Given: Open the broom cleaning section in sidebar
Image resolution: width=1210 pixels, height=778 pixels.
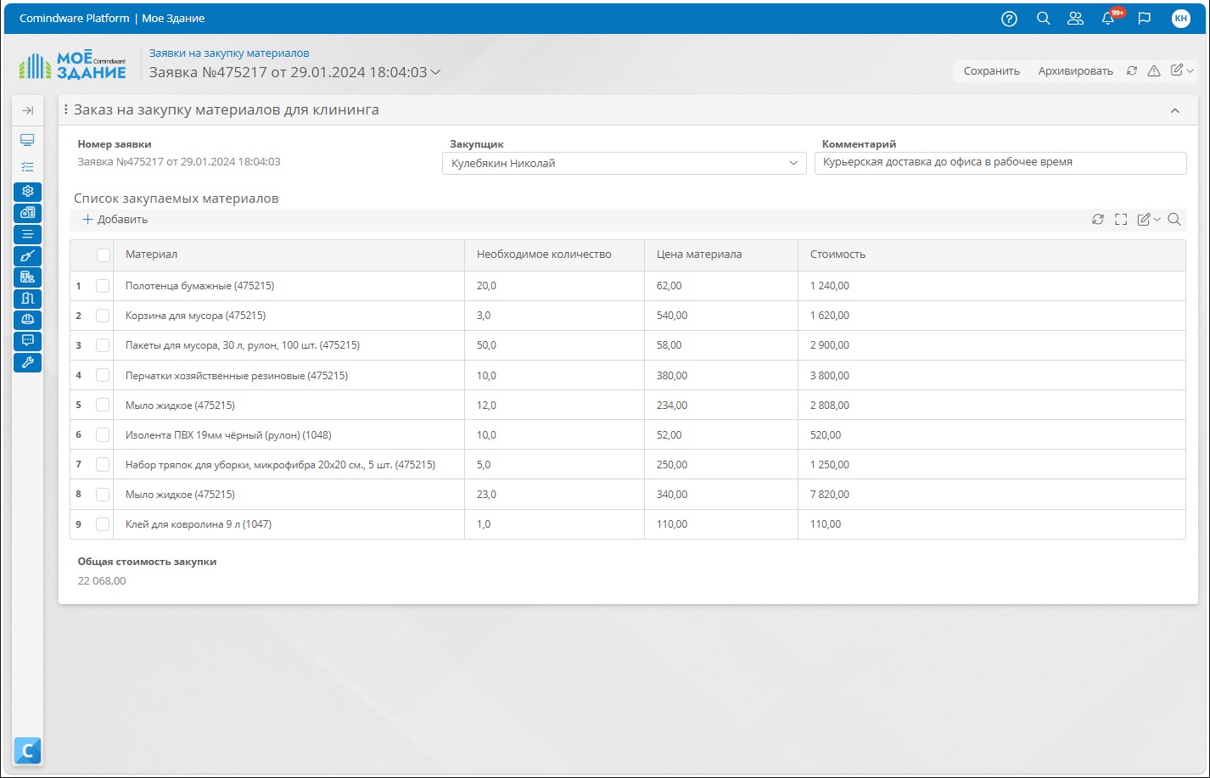Looking at the screenshot, I should (x=27, y=255).
